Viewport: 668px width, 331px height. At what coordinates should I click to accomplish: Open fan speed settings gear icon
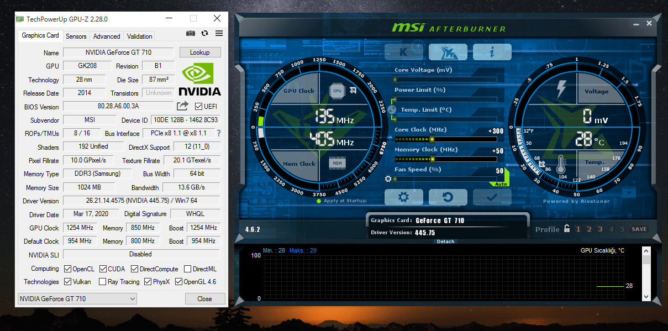point(388,179)
